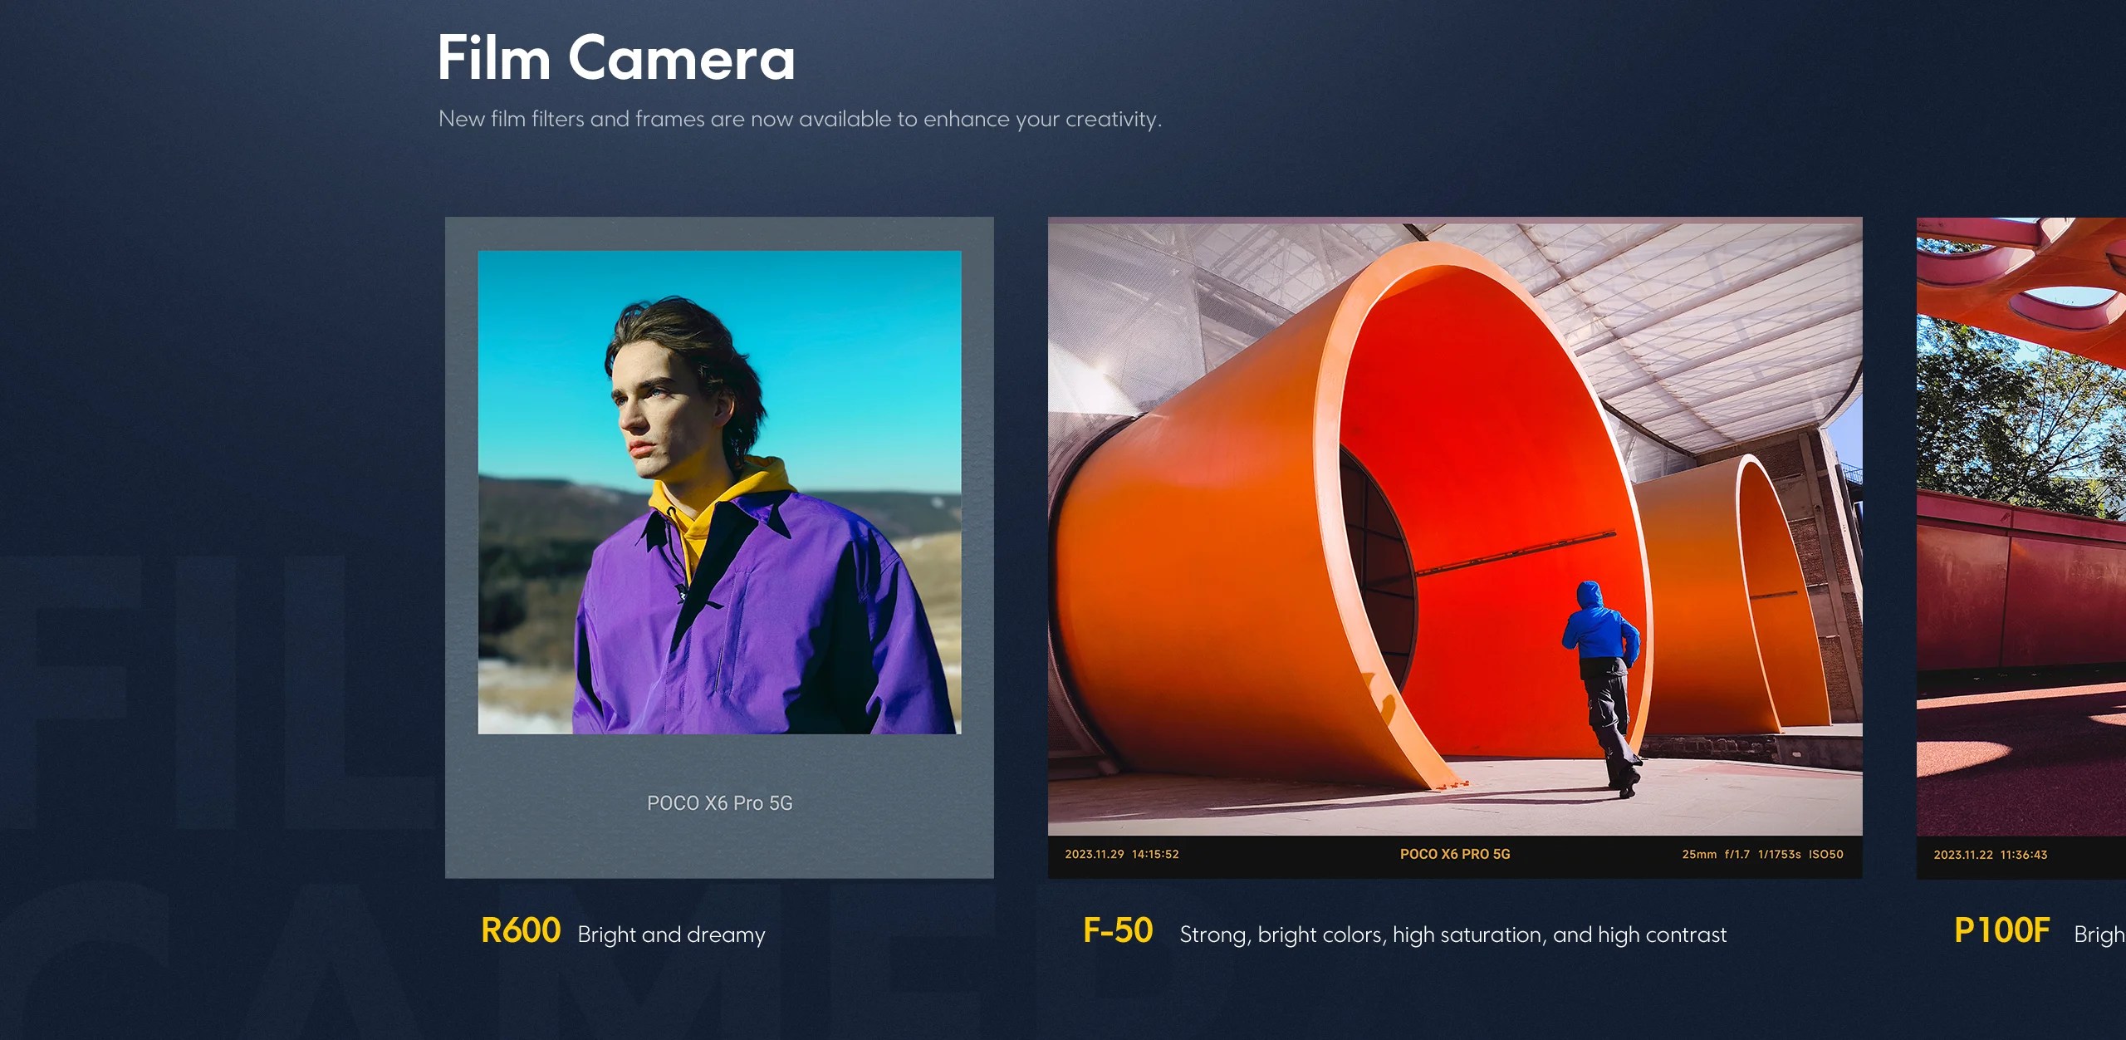Click the '2023.11.29 14:15:52' timestamp
This screenshot has width=2126, height=1040.
[x=1122, y=854]
